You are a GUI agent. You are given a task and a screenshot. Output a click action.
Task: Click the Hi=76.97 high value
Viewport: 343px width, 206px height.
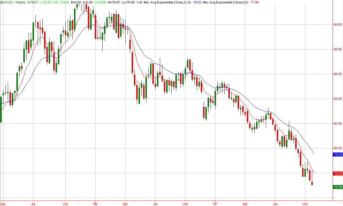pos(114,2)
